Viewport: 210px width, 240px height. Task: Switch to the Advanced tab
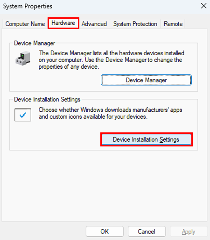(94, 24)
